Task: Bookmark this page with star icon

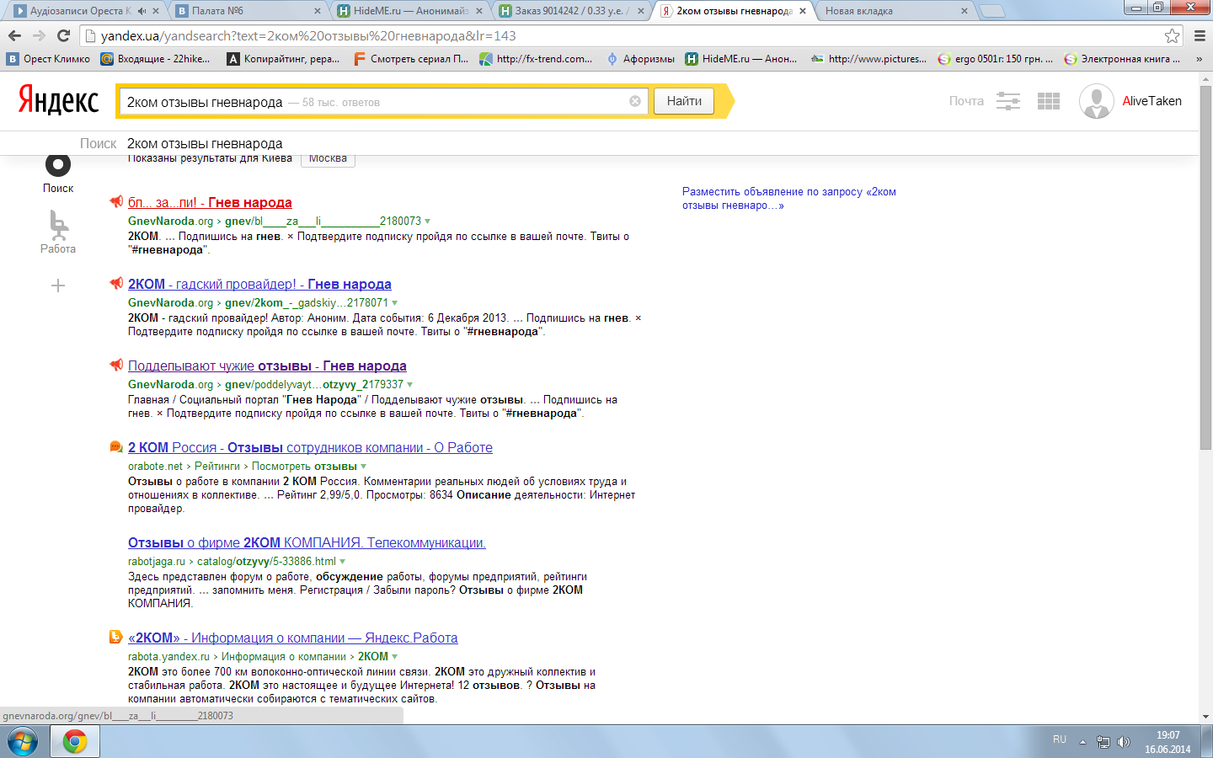Action: [x=1172, y=35]
